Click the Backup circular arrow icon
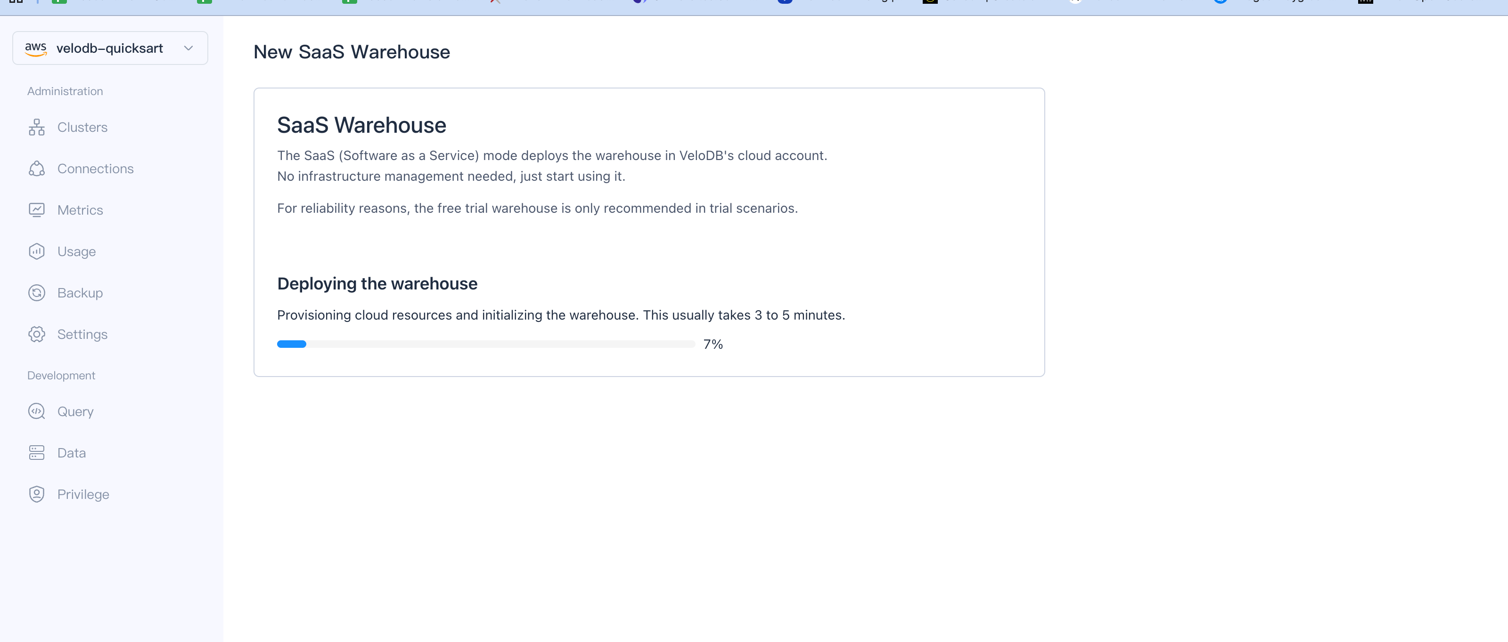Image resolution: width=1508 pixels, height=642 pixels. pyautogui.click(x=36, y=293)
